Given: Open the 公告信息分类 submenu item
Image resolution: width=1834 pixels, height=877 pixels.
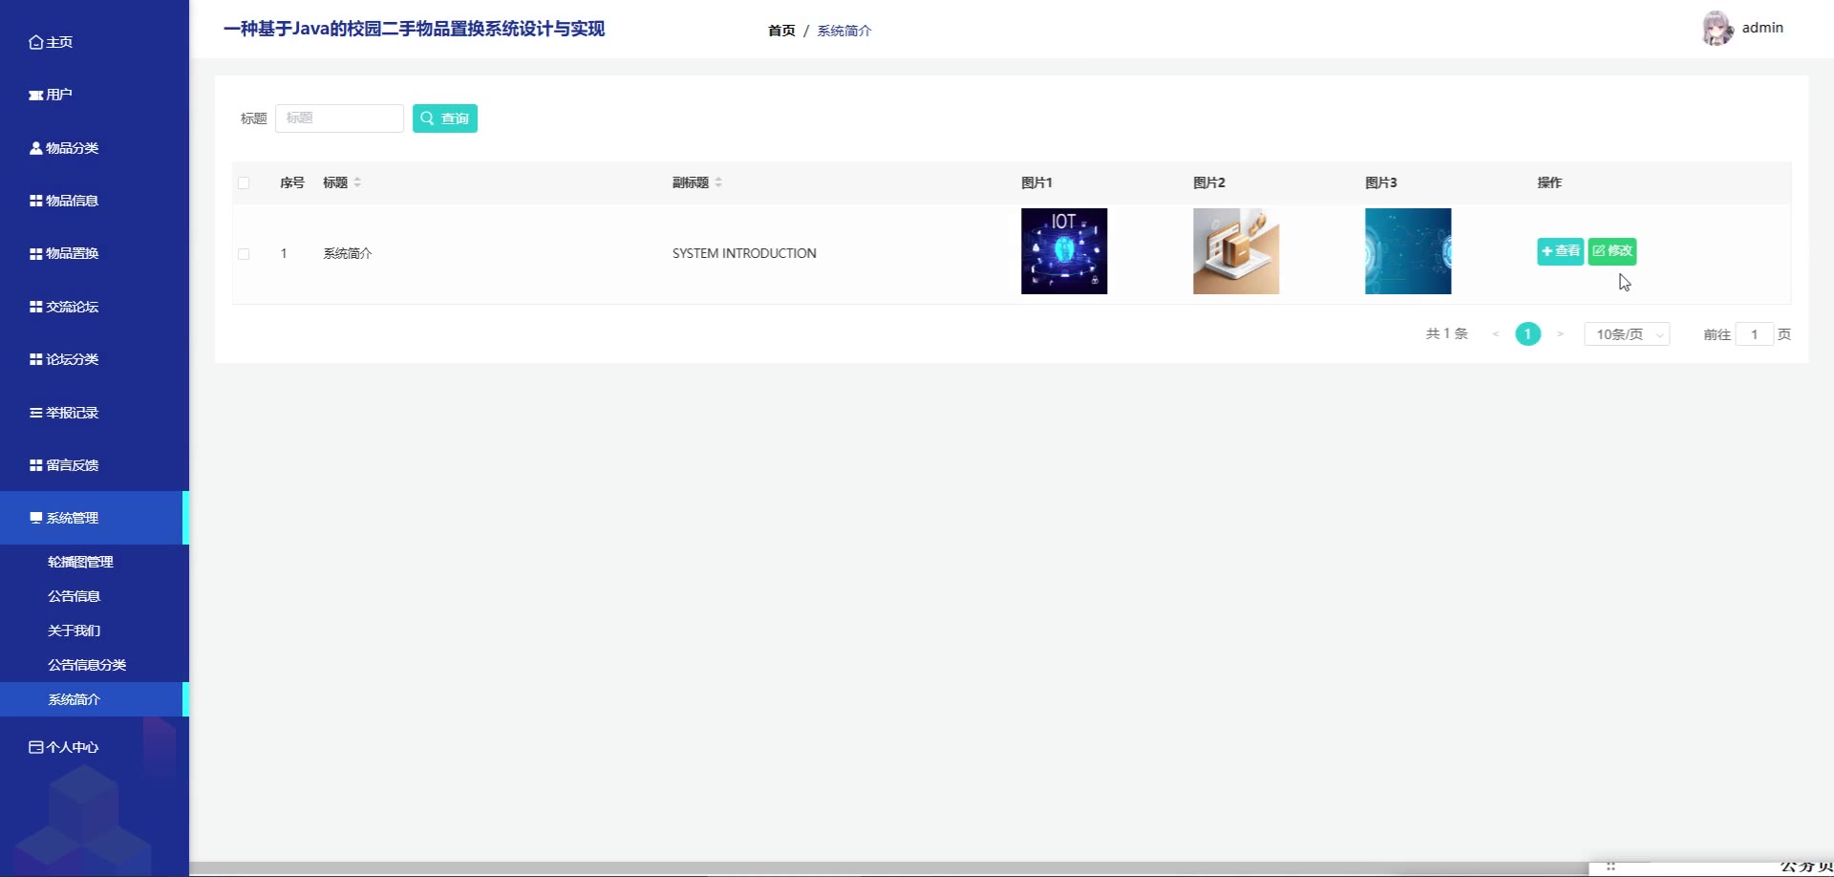Looking at the screenshot, I should tap(95, 665).
